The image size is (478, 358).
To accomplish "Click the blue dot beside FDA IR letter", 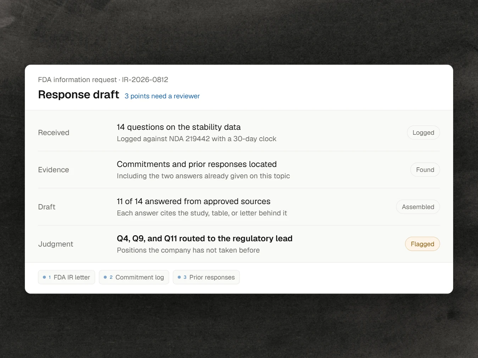I will (x=44, y=277).
